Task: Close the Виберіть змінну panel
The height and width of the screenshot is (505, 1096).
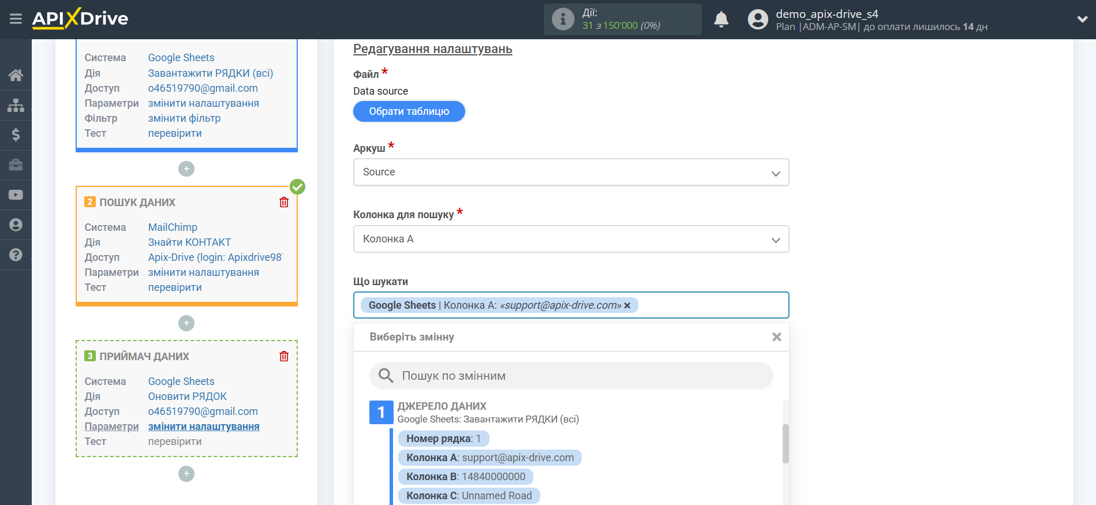Action: click(777, 337)
